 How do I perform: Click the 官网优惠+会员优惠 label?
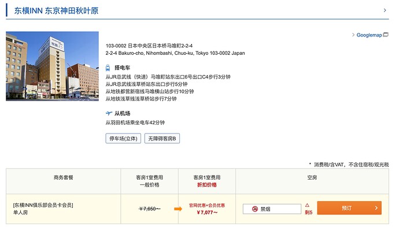[x=207, y=206]
